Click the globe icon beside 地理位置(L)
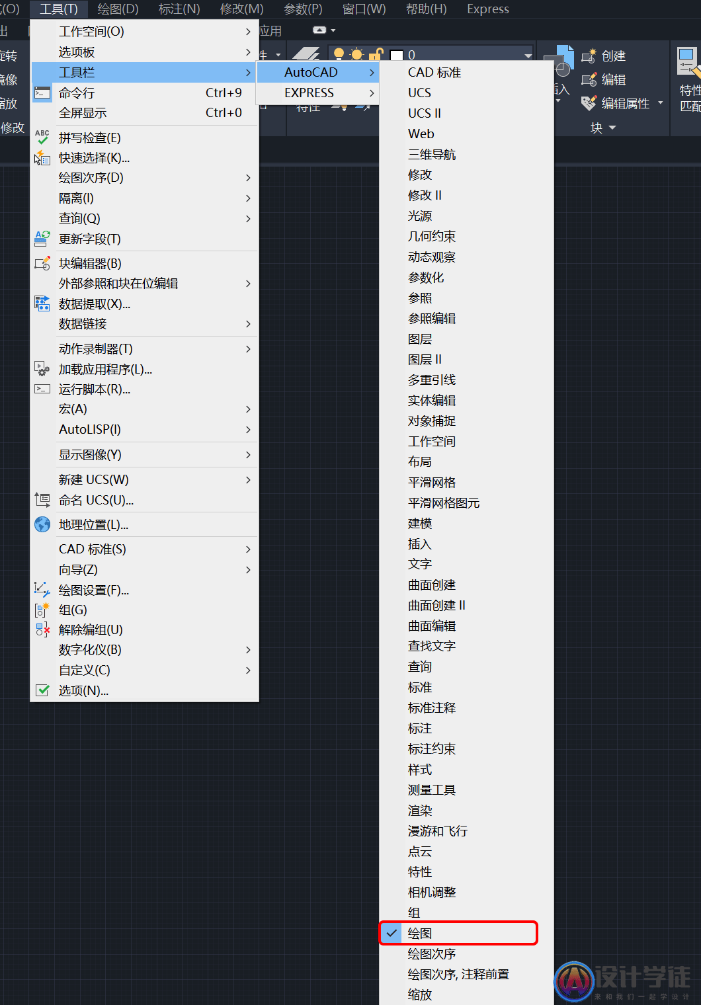Image resolution: width=701 pixels, height=1005 pixels. coord(42,524)
